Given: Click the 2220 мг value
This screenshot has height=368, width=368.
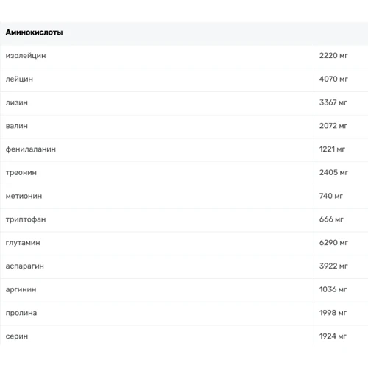Looking at the screenshot, I should [x=333, y=56].
